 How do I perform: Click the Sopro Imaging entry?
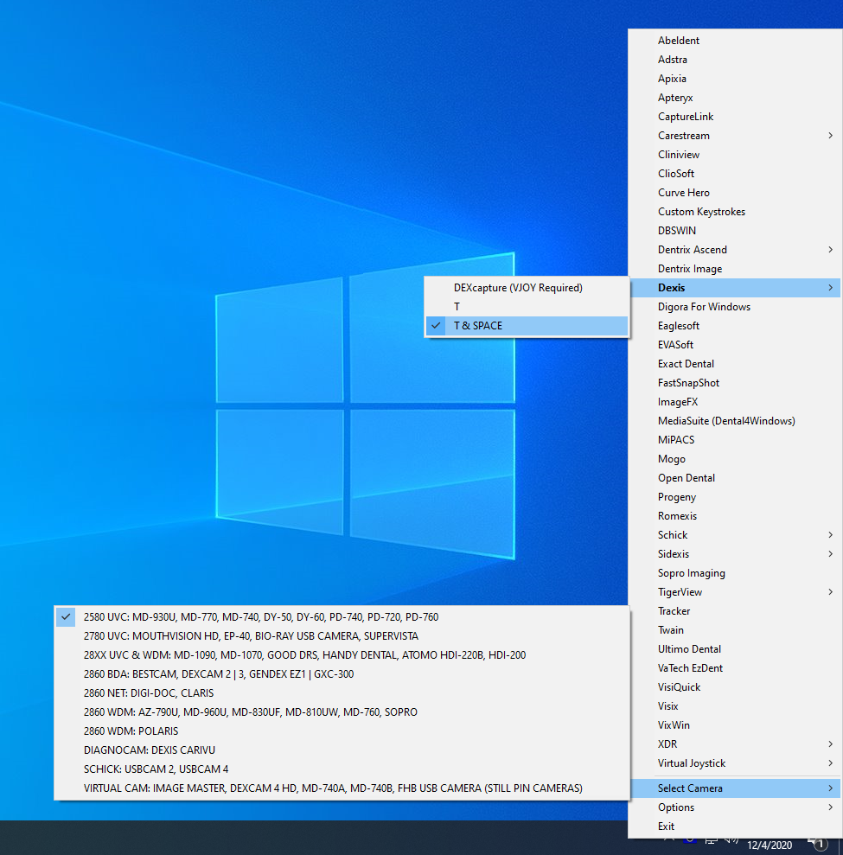[x=734, y=572]
